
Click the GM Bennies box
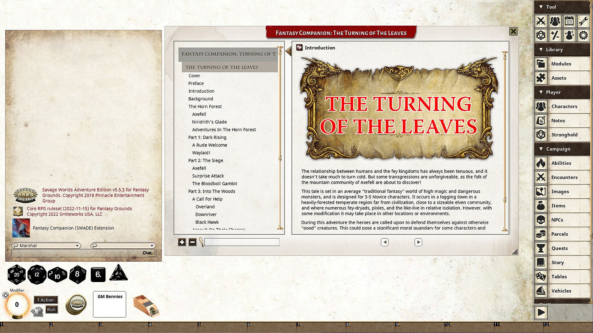tap(110, 304)
